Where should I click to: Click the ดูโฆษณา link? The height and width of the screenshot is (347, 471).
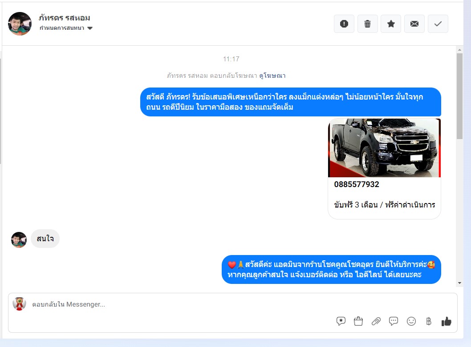pos(272,76)
